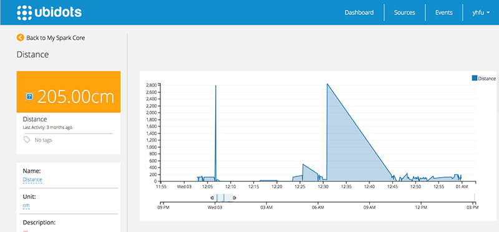The image size is (499, 232).
Task: Click the Ubidots logo
Action: (49, 12)
